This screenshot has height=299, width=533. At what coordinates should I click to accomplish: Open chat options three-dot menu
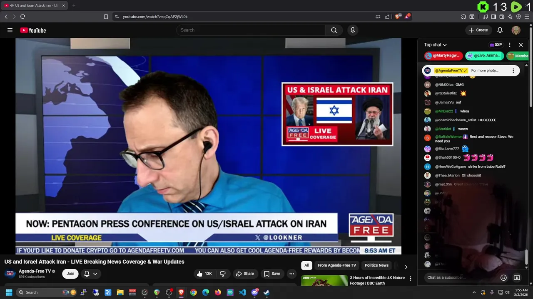(x=510, y=45)
